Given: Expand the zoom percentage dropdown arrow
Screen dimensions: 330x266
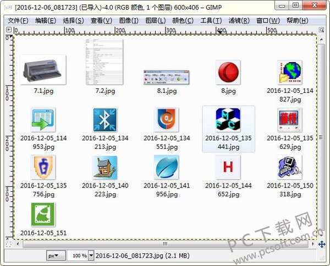Looking at the screenshot, I should pyautogui.click(x=91, y=256).
